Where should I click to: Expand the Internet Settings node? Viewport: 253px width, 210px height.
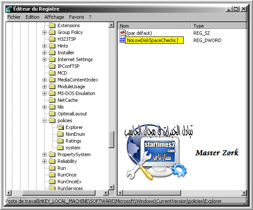coord(45,59)
